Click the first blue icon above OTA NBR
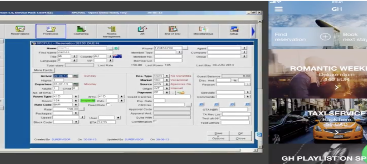 coord(202,104)
